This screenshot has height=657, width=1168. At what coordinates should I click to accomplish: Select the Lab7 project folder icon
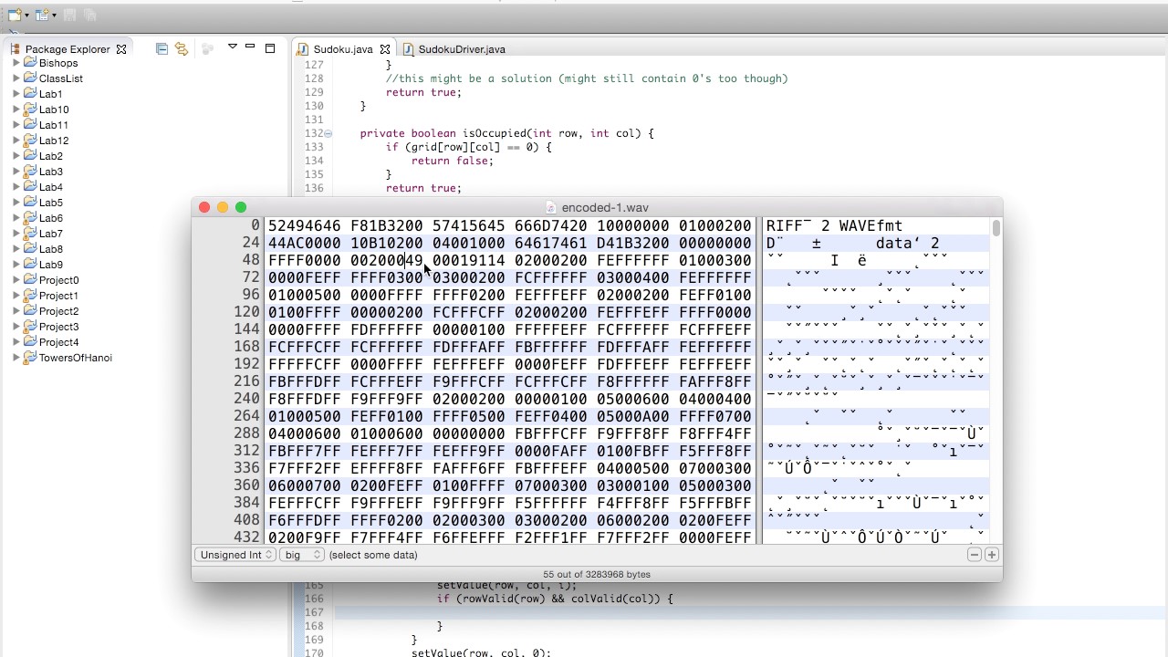(x=30, y=233)
